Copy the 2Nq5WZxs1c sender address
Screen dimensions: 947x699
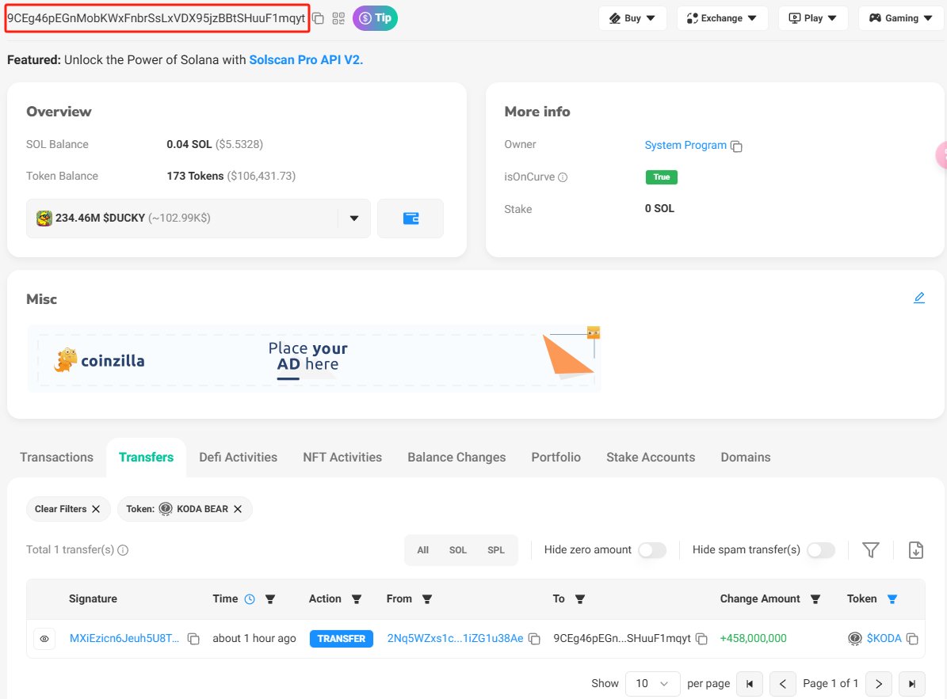[534, 639]
